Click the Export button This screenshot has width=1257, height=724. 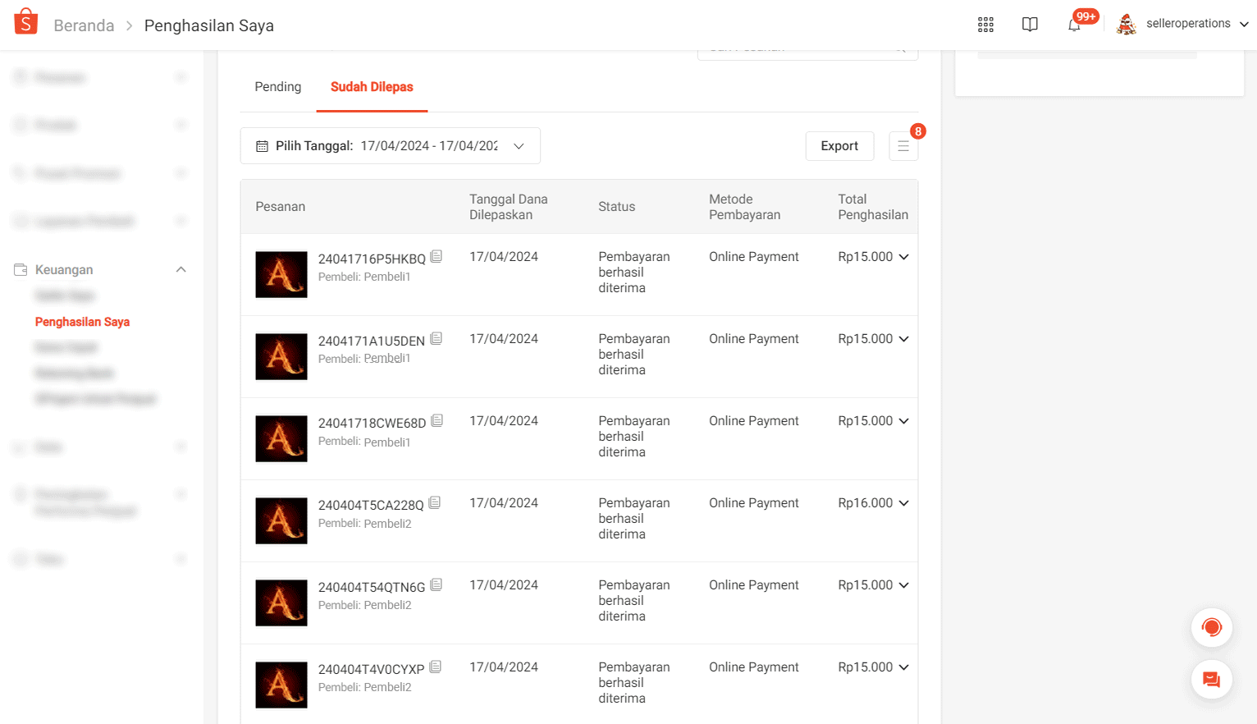point(839,146)
